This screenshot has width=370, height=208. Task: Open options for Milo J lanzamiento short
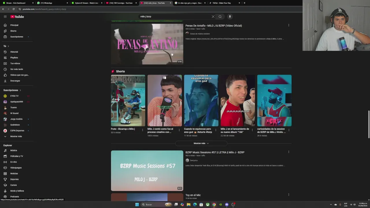click(252, 130)
